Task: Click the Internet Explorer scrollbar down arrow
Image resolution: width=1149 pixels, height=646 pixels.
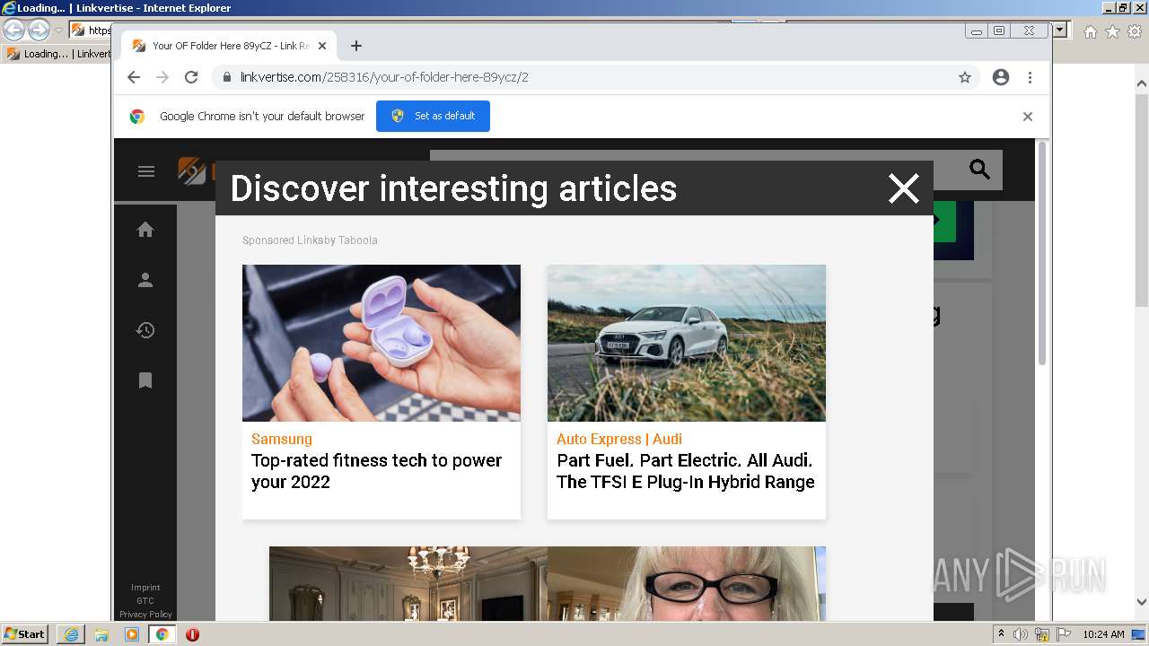Action: [1141, 602]
